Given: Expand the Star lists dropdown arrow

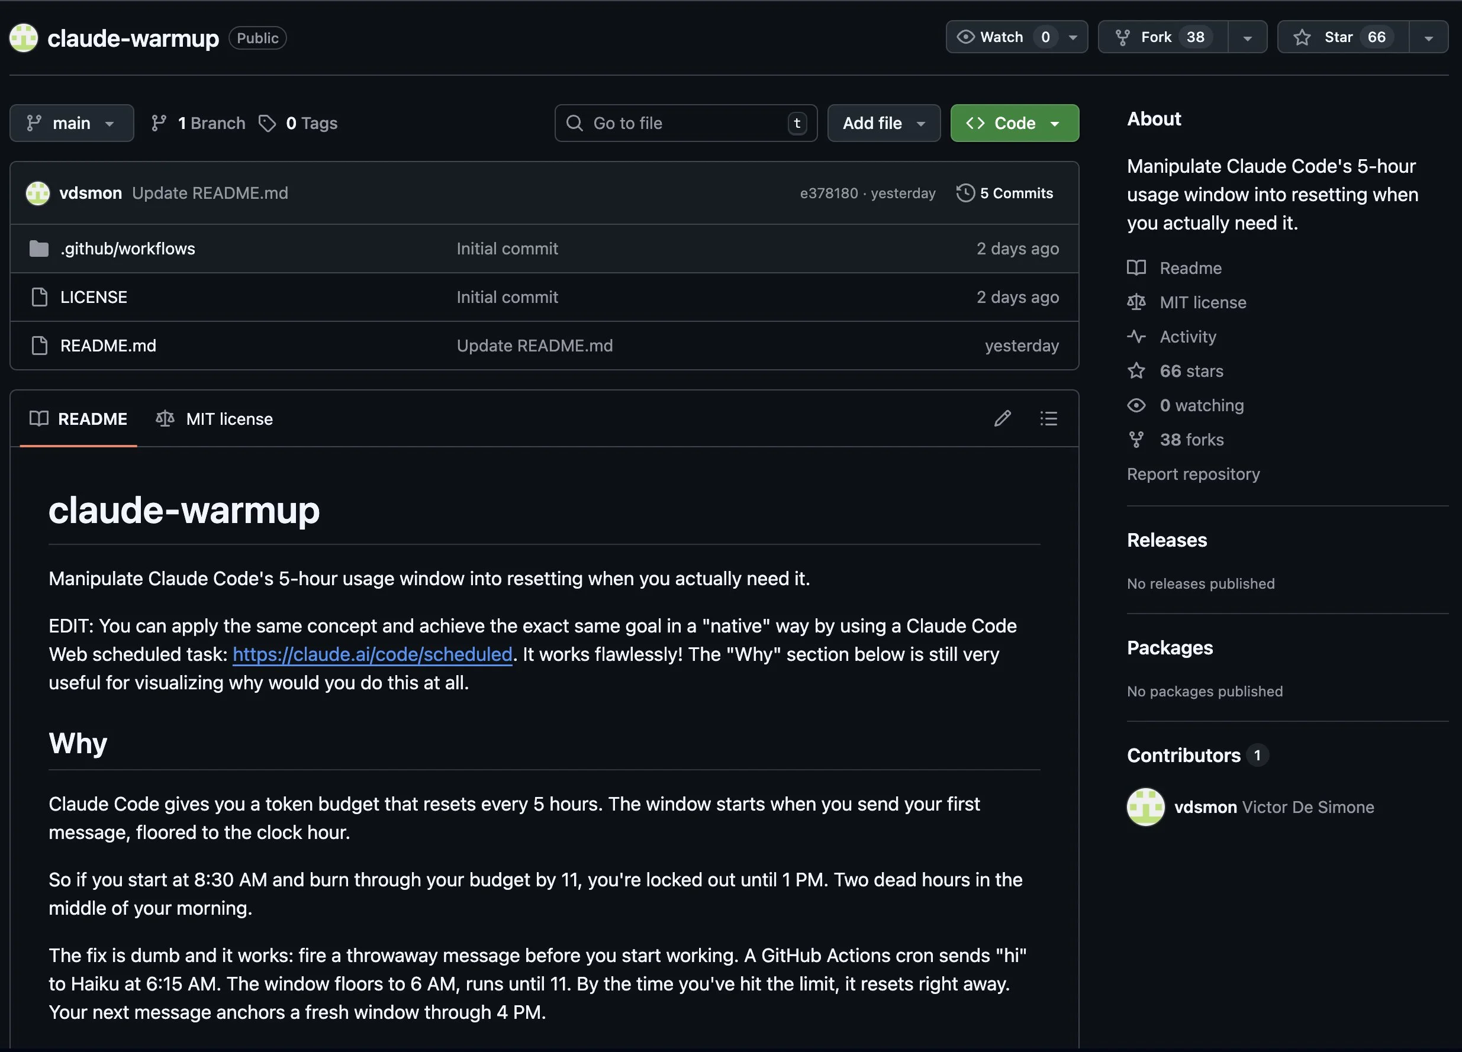Looking at the screenshot, I should (x=1428, y=37).
